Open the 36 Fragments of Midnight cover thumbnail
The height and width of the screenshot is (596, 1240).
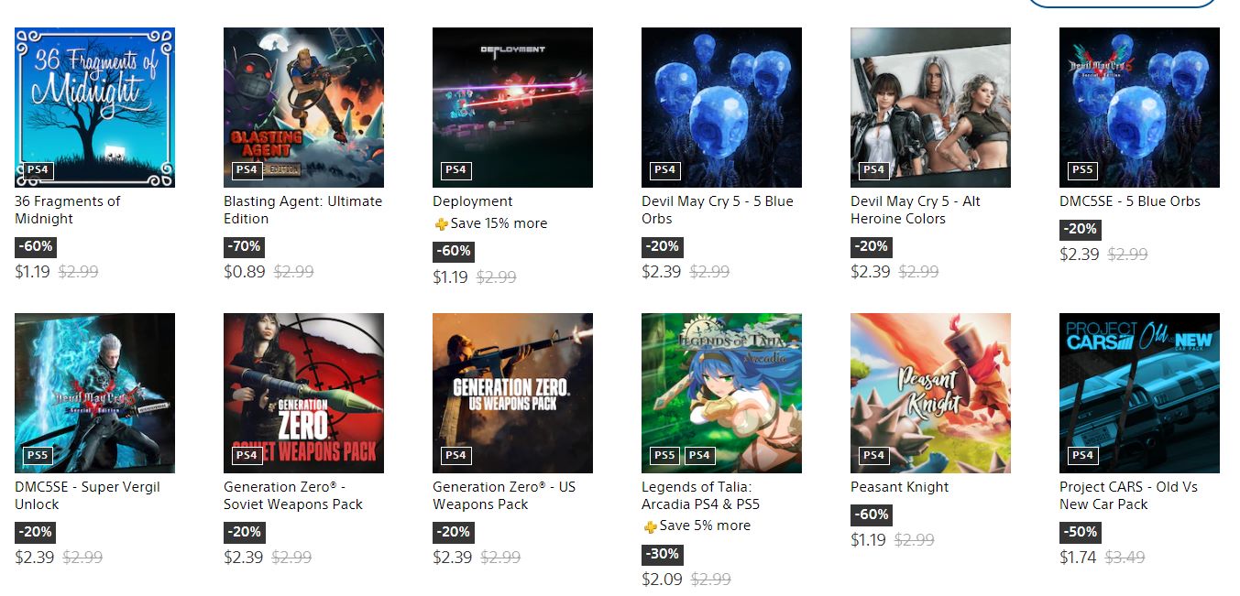[x=94, y=107]
